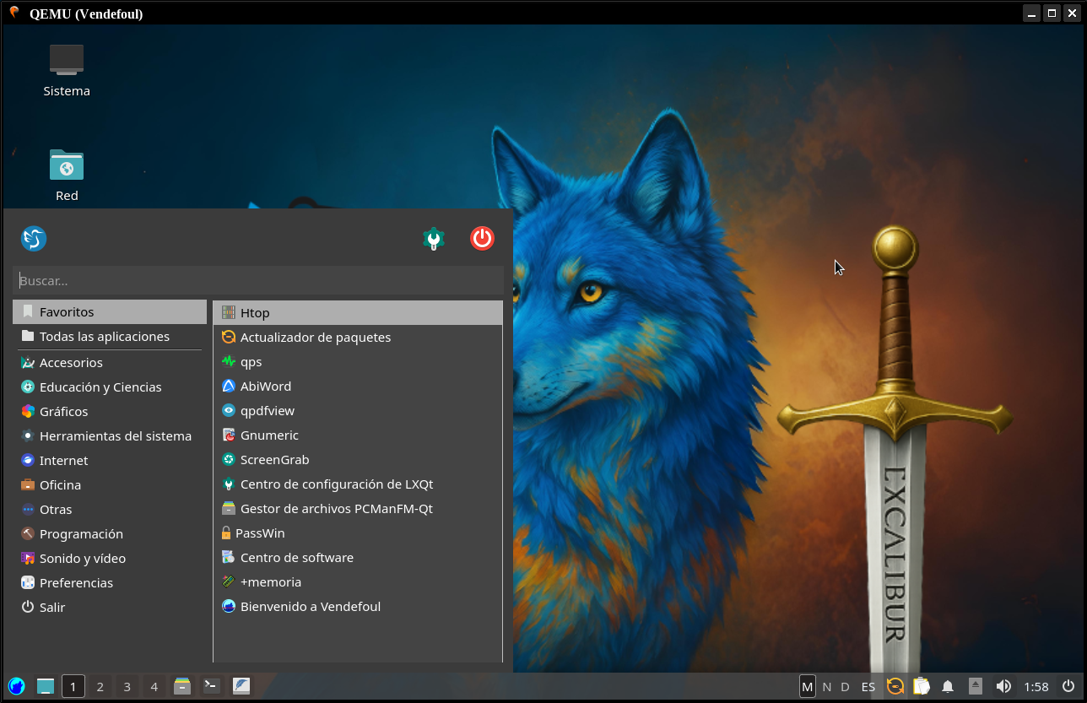The height and width of the screenshot is (703, 1087).
Task: Toggle the Caps Lock M indicator
Action: click(808, 687)
